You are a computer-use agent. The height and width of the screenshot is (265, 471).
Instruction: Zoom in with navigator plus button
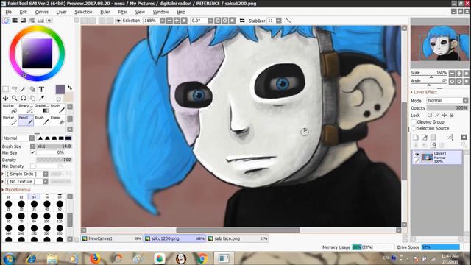[x=459, y=74]
